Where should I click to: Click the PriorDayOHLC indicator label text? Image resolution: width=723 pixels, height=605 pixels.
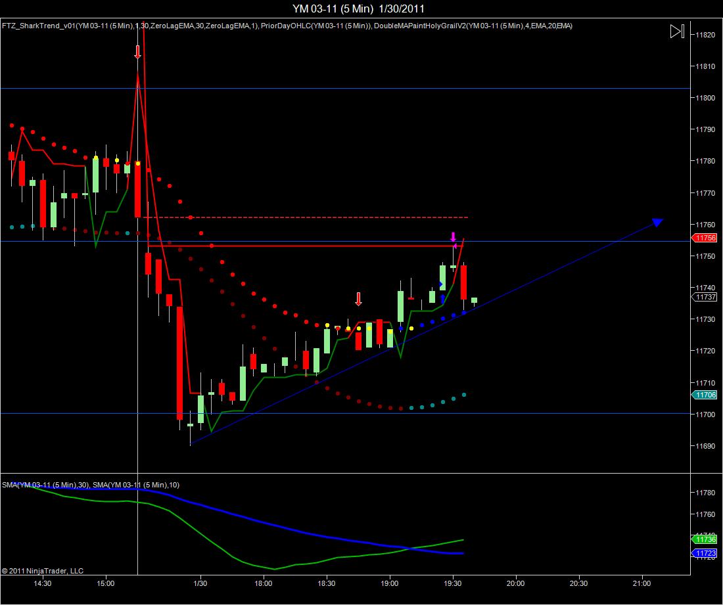(x=316, y=26)
